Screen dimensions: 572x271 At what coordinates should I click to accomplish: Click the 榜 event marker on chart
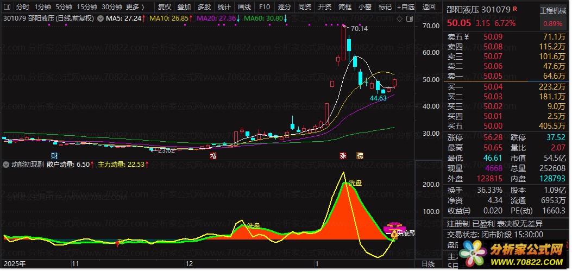(360, 156)
